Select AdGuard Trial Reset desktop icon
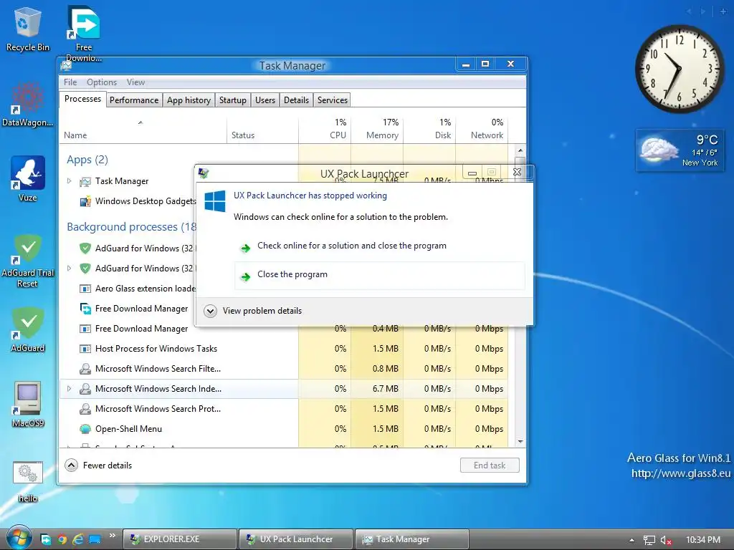734x550 pixels. (28, 260)
